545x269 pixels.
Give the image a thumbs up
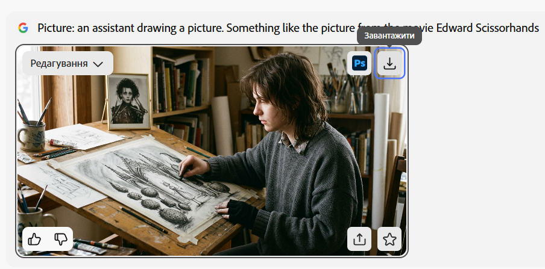point(34,239)
